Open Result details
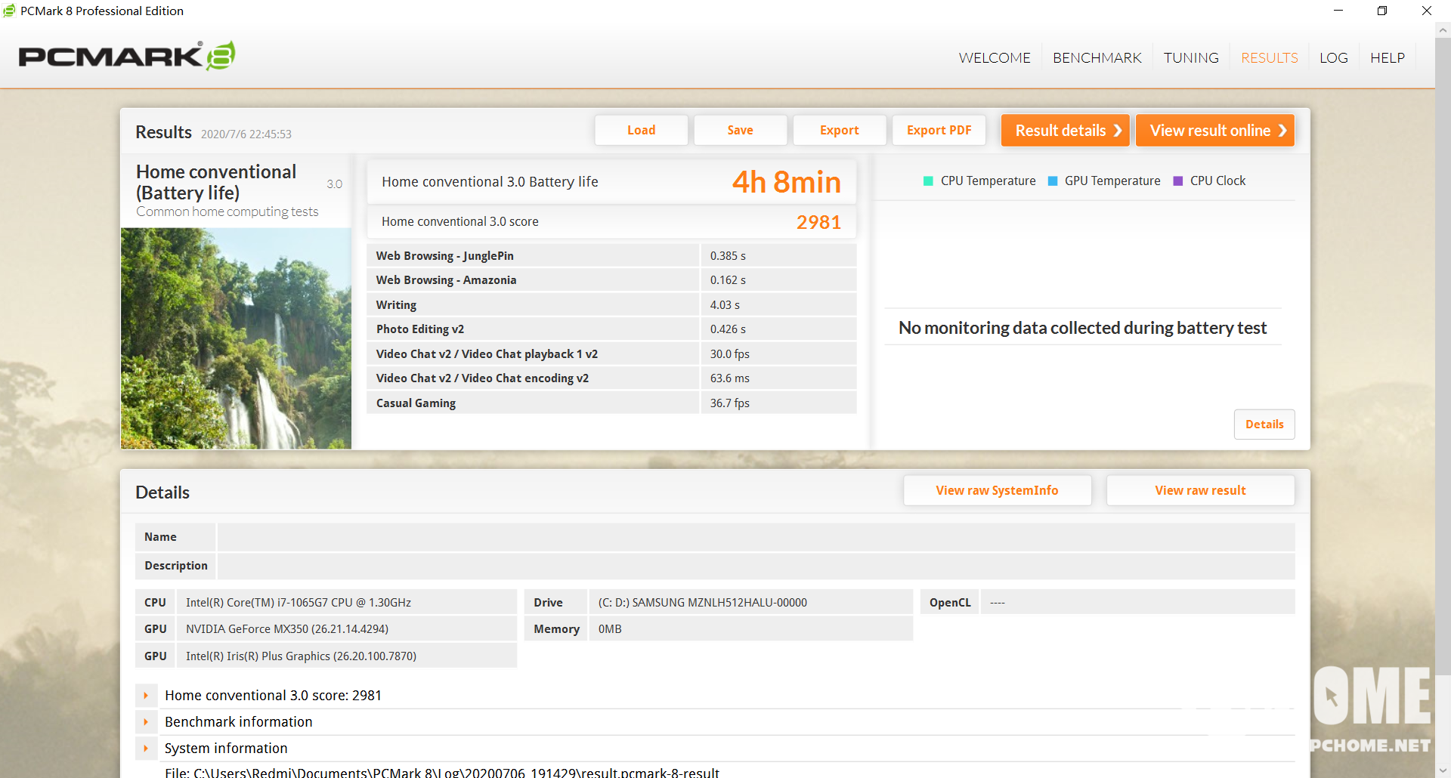Screen dimensions: 1451x778 [x=1065, y=131]
